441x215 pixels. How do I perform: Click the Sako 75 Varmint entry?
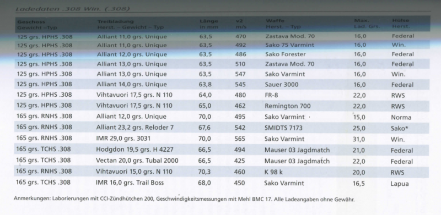tap(290, 45)
